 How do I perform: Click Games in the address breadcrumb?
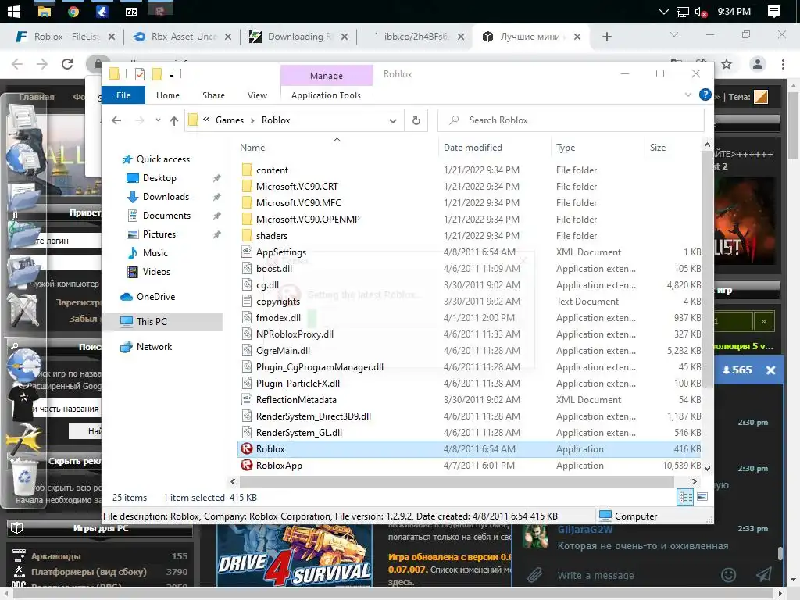coord(230,120)
